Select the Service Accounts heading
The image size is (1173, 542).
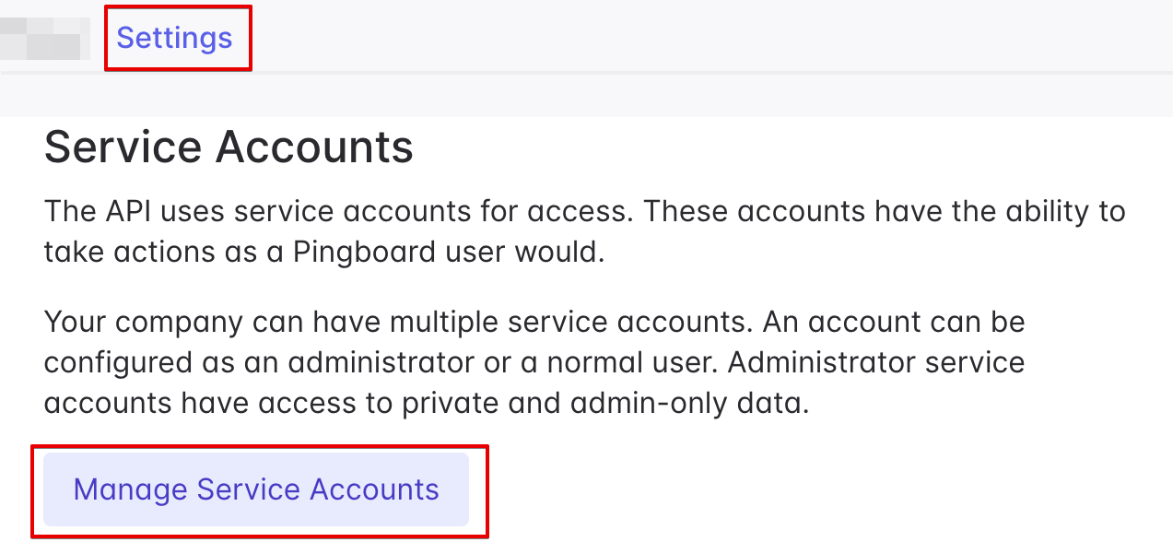(x=229, y=147)
